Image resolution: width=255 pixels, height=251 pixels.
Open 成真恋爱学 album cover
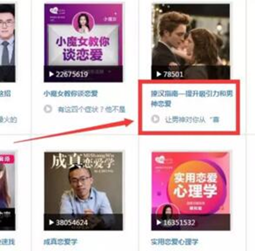point(83,191)
